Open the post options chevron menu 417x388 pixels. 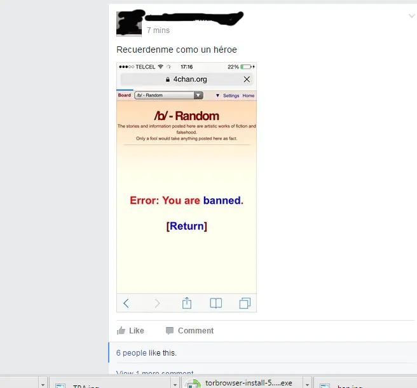tap(411, 16)
